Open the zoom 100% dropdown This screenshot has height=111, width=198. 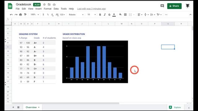tap(35, 14)
